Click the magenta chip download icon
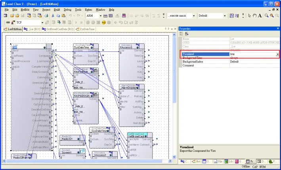The height and width of the screenshot is (170, 281). pyautogui.click(x=124, y=16)
